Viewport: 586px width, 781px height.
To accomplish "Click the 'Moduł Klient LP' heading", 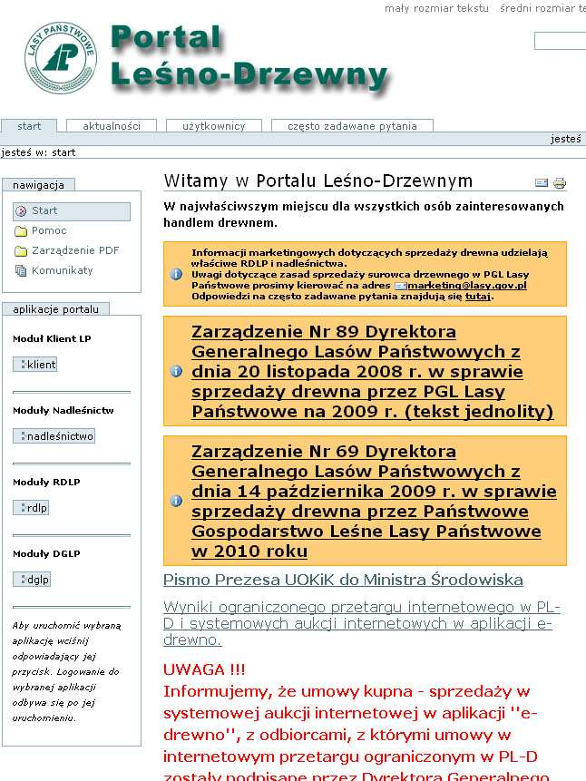I will point(52,338).
